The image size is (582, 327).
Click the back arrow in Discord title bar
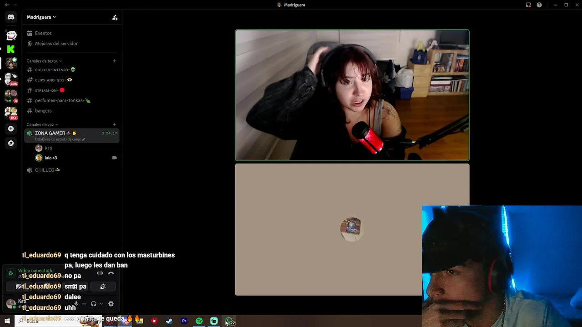(7, 5)
